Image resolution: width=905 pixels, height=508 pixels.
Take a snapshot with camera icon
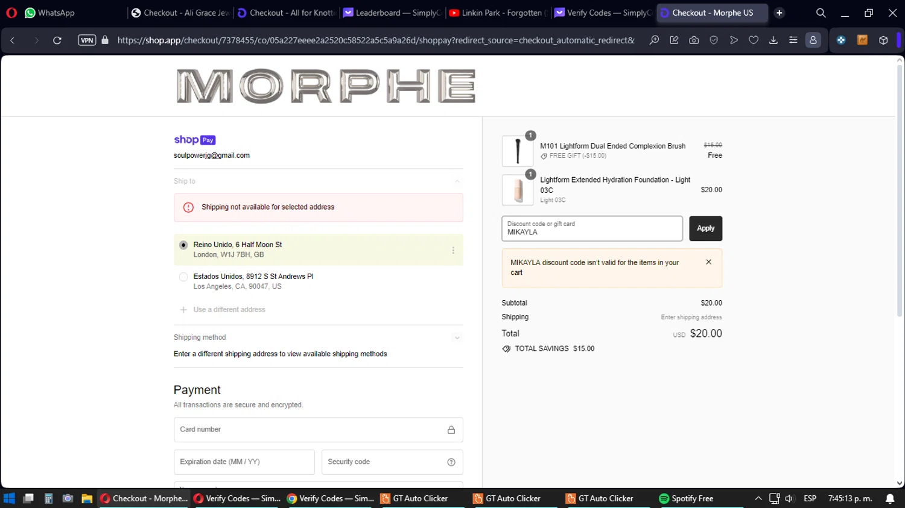(x=694, y=40)
